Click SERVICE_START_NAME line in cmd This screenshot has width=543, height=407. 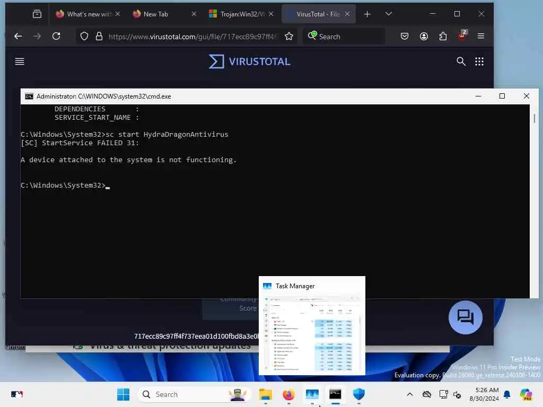97,118
